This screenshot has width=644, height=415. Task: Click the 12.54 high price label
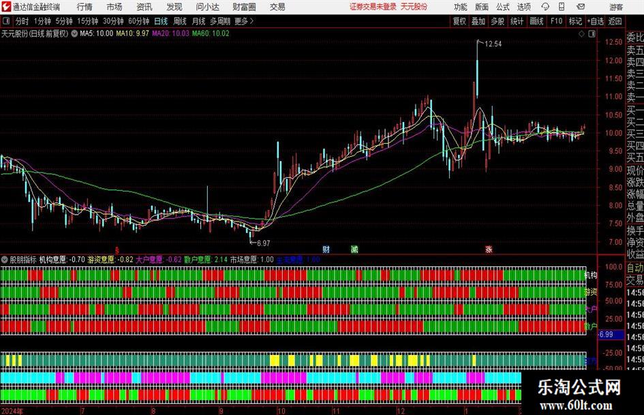point(493,44)
